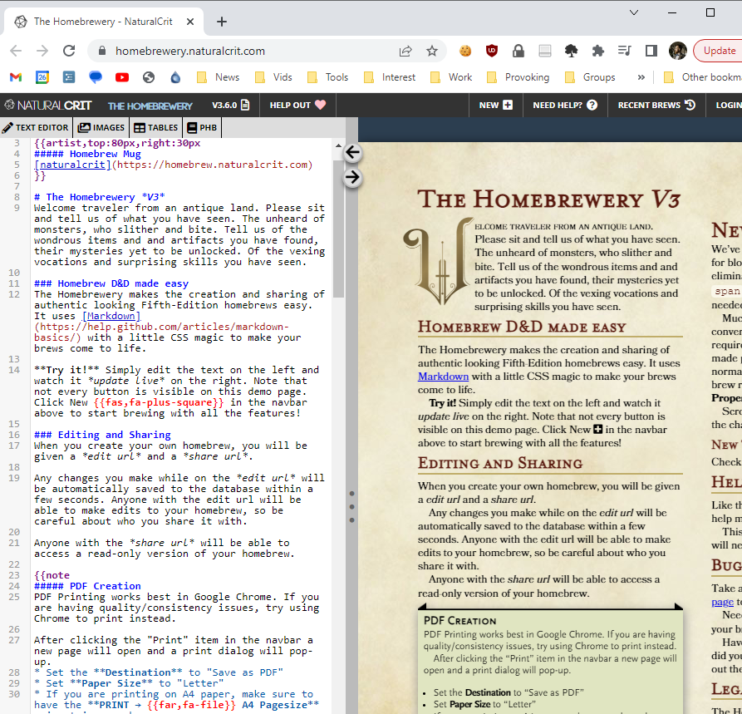Open the Tables snippet menu
Image resolution: width=742 pixels, height=714 pixels.
pos(155,127)
